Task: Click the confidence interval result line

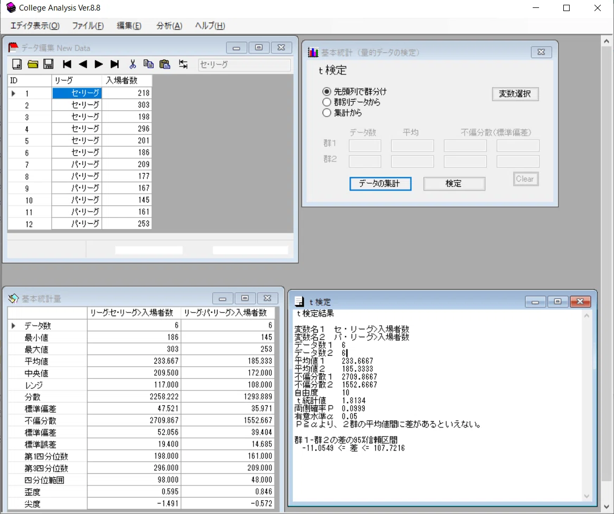Action: tap(353, 448)
